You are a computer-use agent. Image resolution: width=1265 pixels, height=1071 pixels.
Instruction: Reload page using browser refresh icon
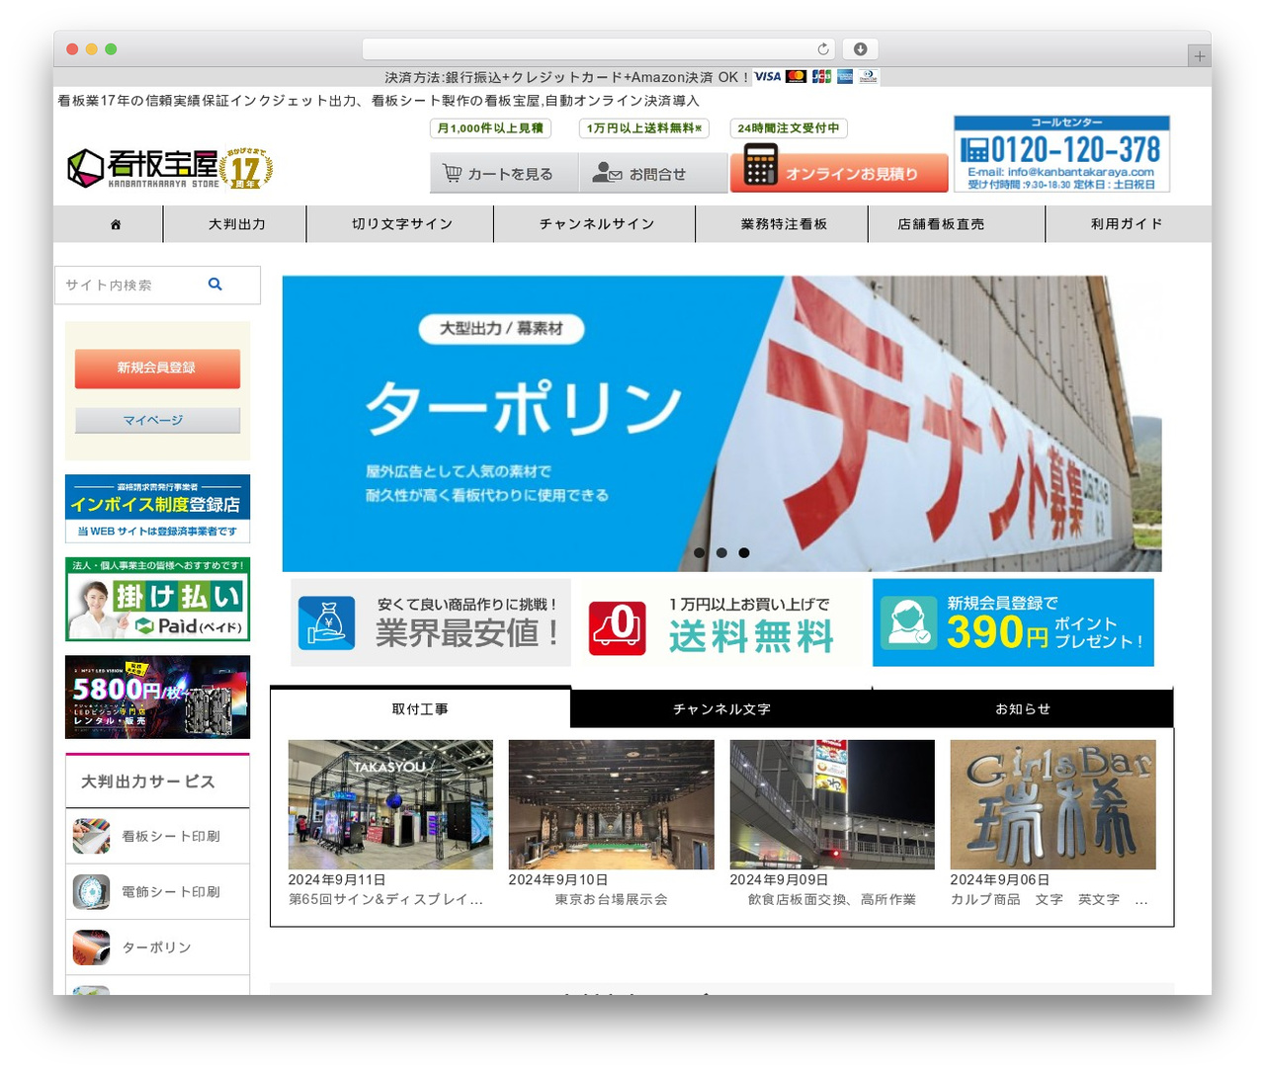[822, 49]
